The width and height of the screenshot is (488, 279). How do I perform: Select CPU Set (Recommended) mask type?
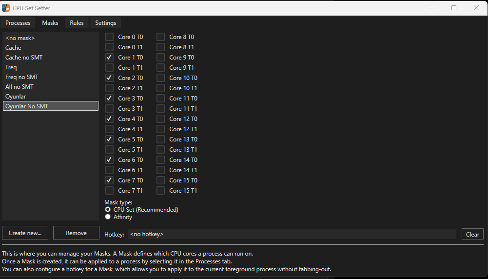(108, 210)
